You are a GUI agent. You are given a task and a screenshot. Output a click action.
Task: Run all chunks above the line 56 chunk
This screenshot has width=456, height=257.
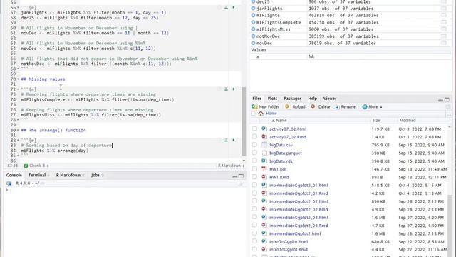tap(226, 7)
